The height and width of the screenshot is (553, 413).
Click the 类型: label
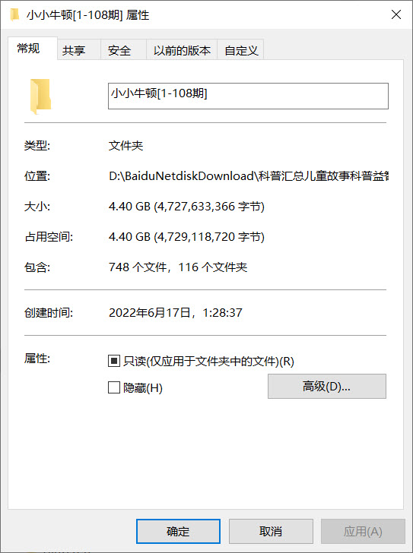click(x=37, y=145)
